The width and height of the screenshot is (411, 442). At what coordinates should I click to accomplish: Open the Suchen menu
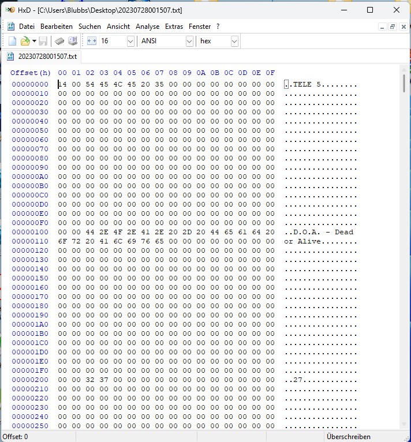89,27
